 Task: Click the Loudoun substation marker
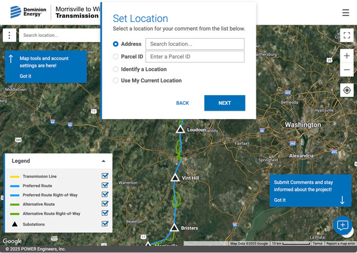click(180, 129)
